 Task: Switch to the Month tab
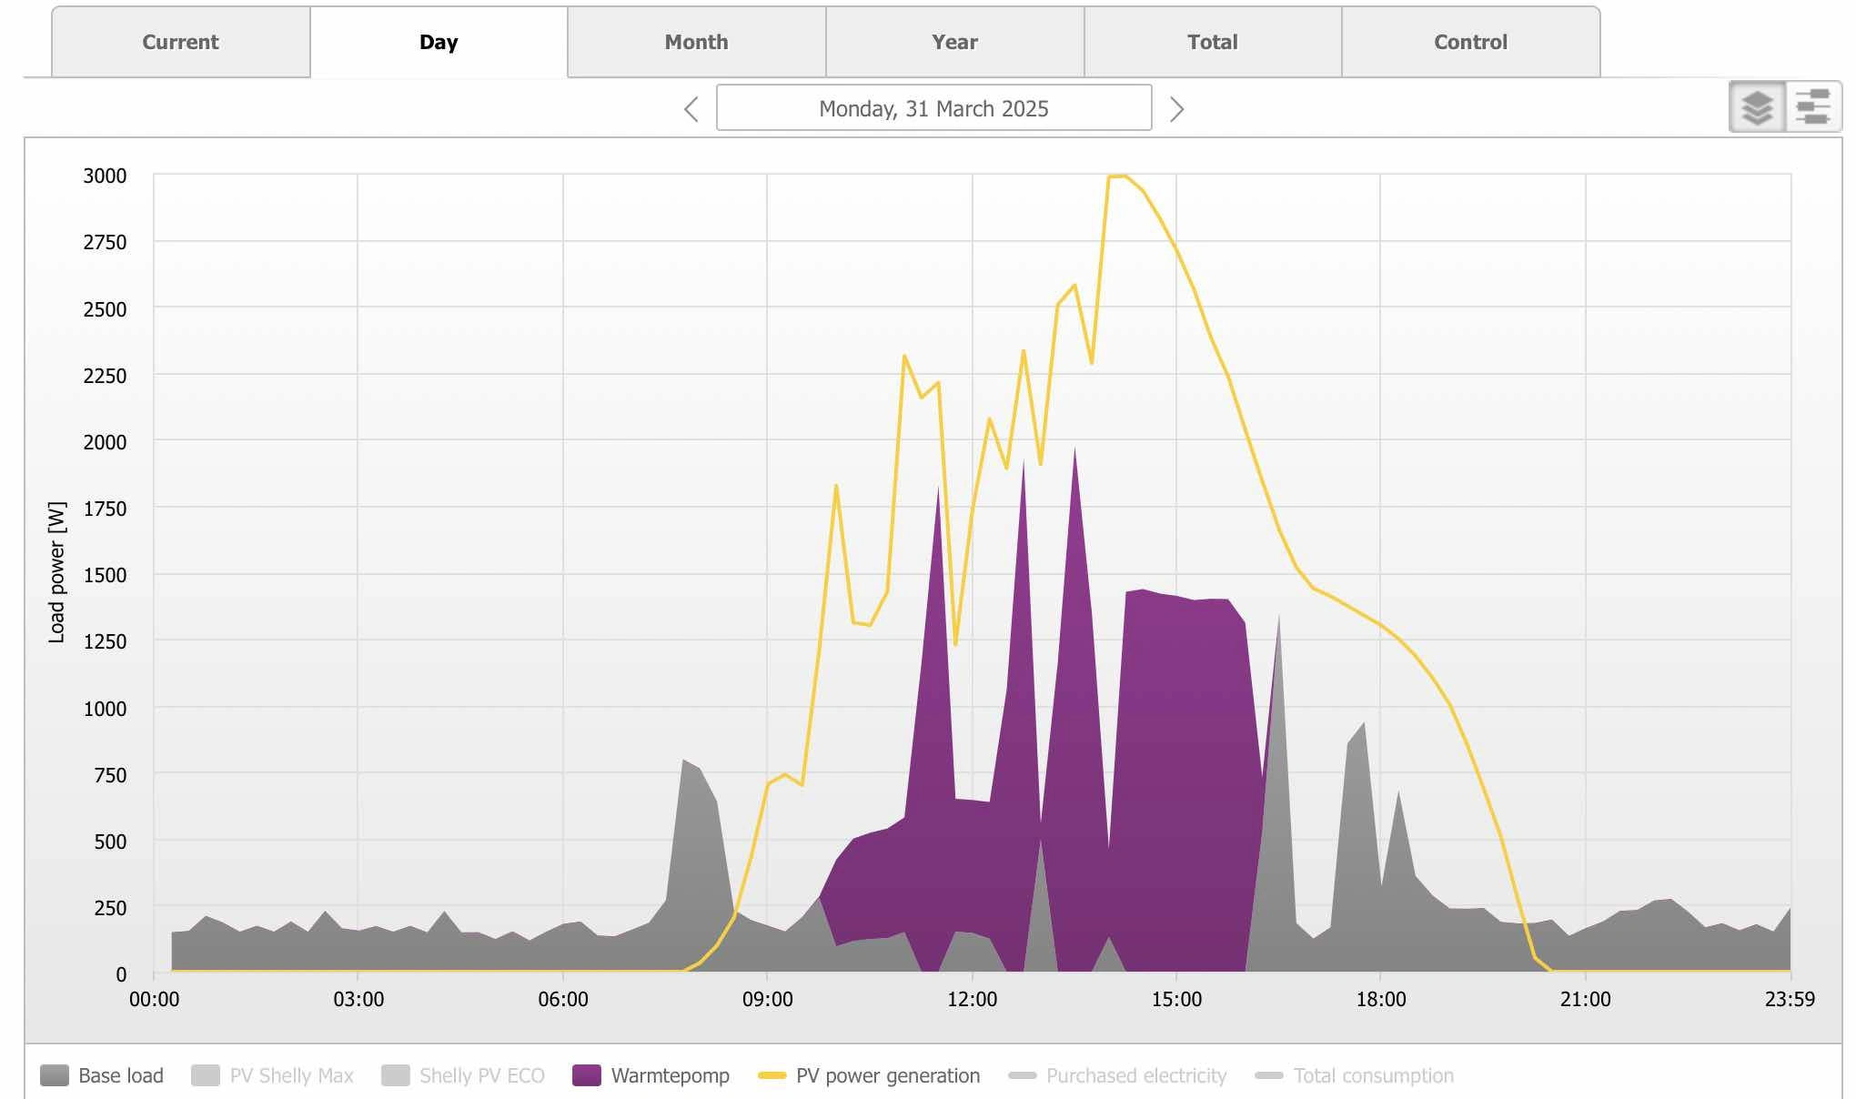click(696, 42)
